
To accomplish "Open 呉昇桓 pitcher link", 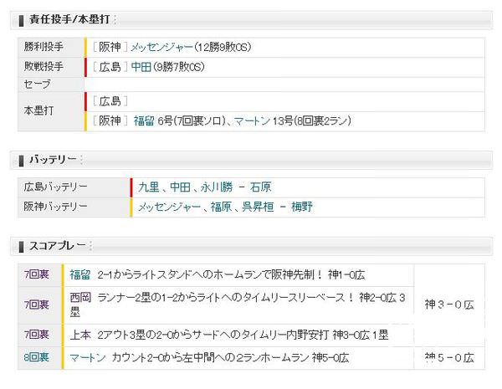I will [x=258, y=207].
